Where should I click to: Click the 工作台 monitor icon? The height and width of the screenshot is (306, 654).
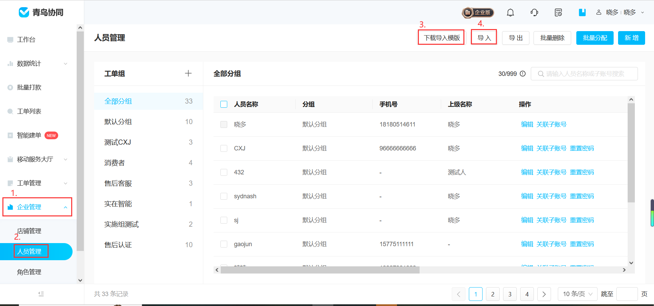coord(10,40)
